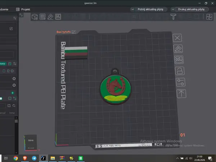Add filament with green plus icon

13,93
